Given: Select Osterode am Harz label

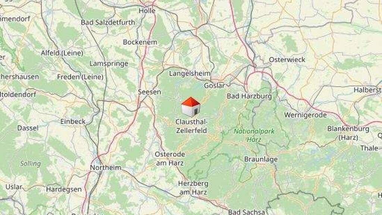Looking at the screenshot, I should [x=170, y=158].
